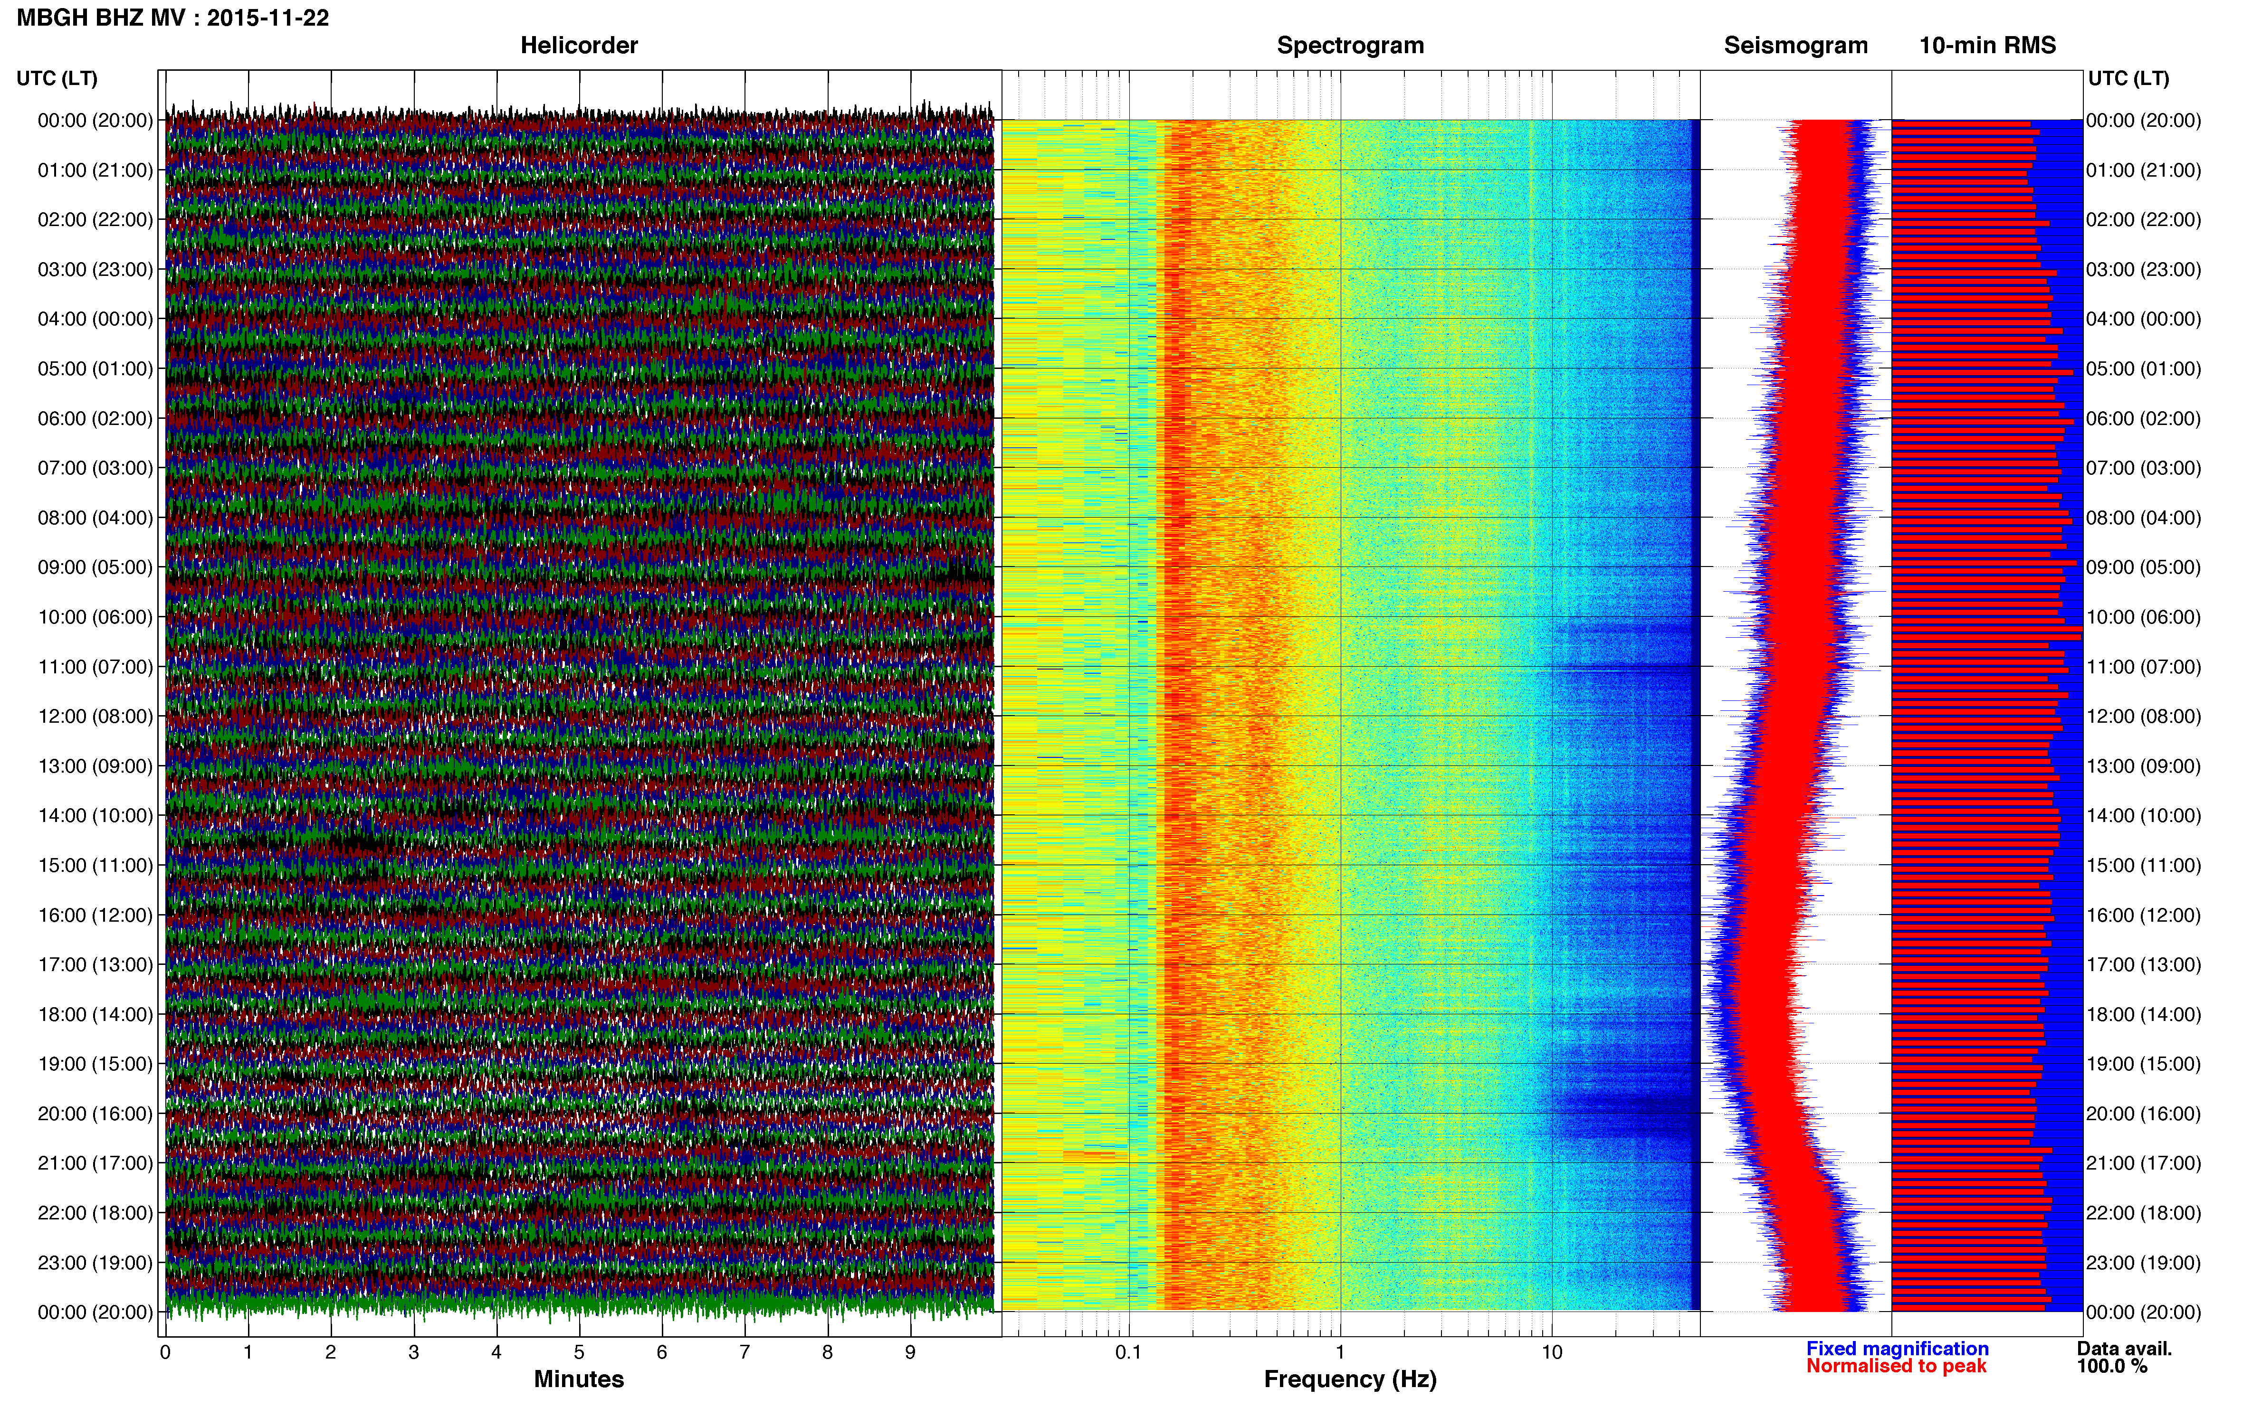Click helicorder minute tick '6'
Image resolution: width=2252 pixels, height=1407 pixels.
click(662, 1353)
